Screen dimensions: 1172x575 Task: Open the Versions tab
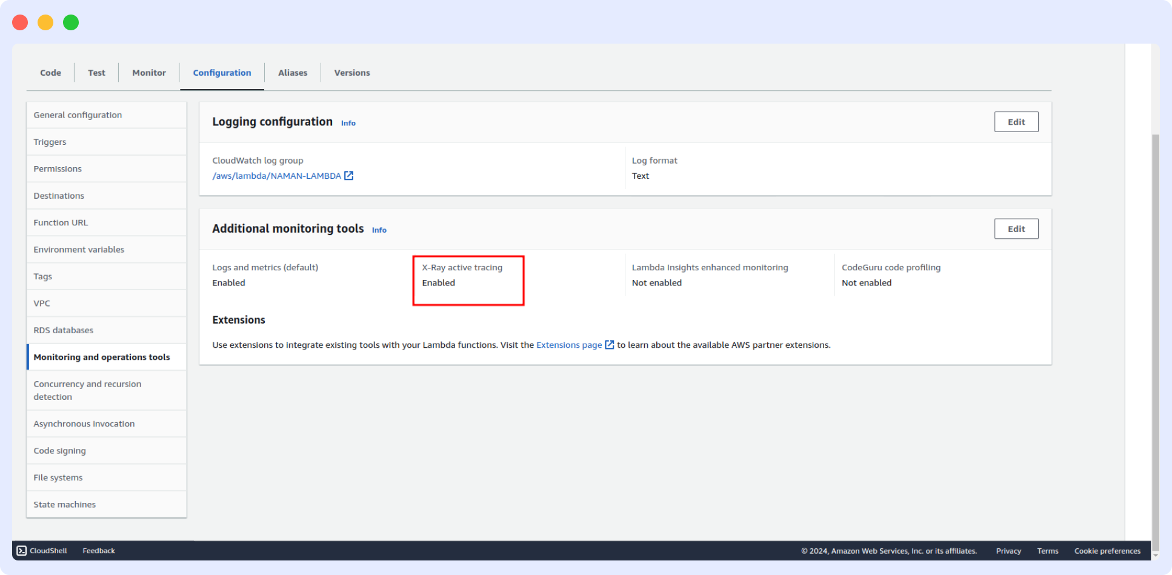pos(351,73)
